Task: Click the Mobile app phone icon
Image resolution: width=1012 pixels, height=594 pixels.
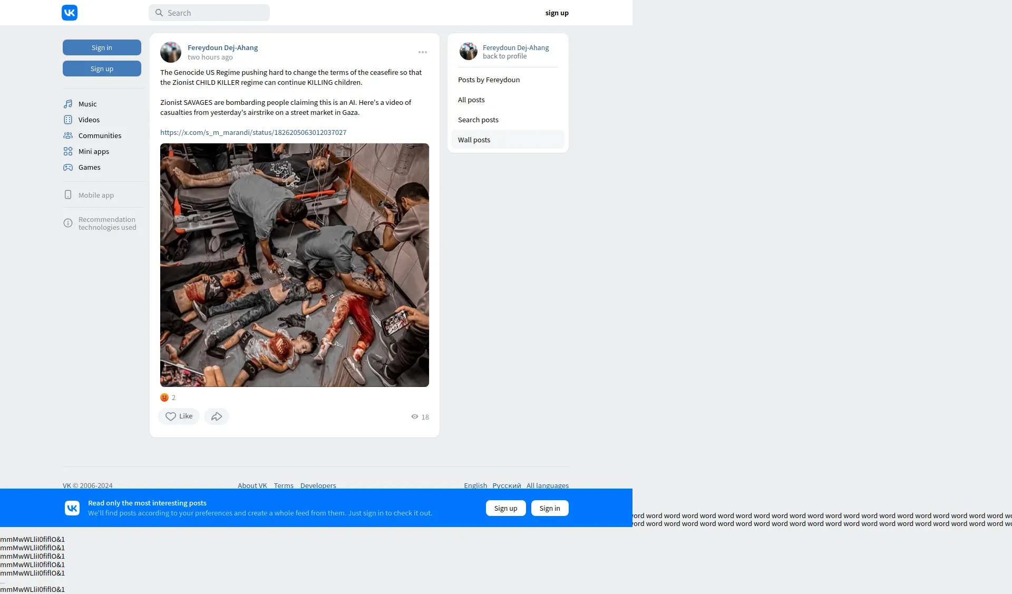Action: (68, 195)
